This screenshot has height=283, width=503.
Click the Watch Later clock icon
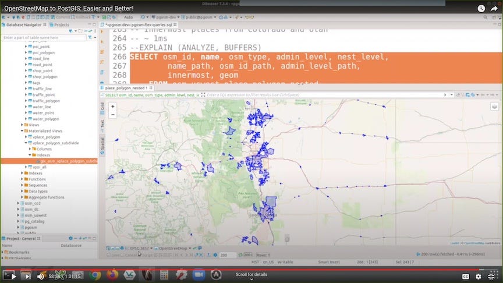point(481,9)
